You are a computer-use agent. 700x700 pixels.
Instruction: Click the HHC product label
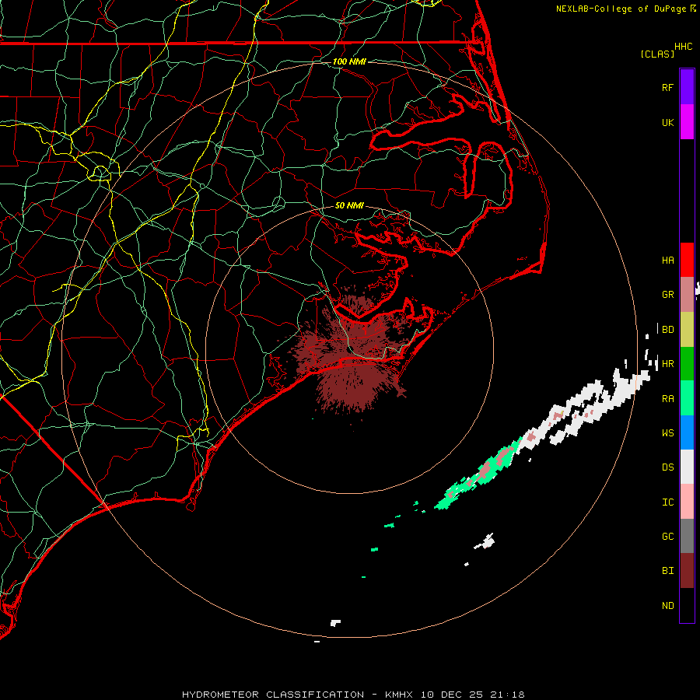pos(683,47)
